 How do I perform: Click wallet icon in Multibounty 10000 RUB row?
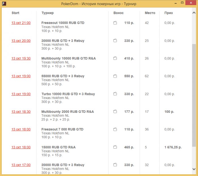click(x=115, y=58)
